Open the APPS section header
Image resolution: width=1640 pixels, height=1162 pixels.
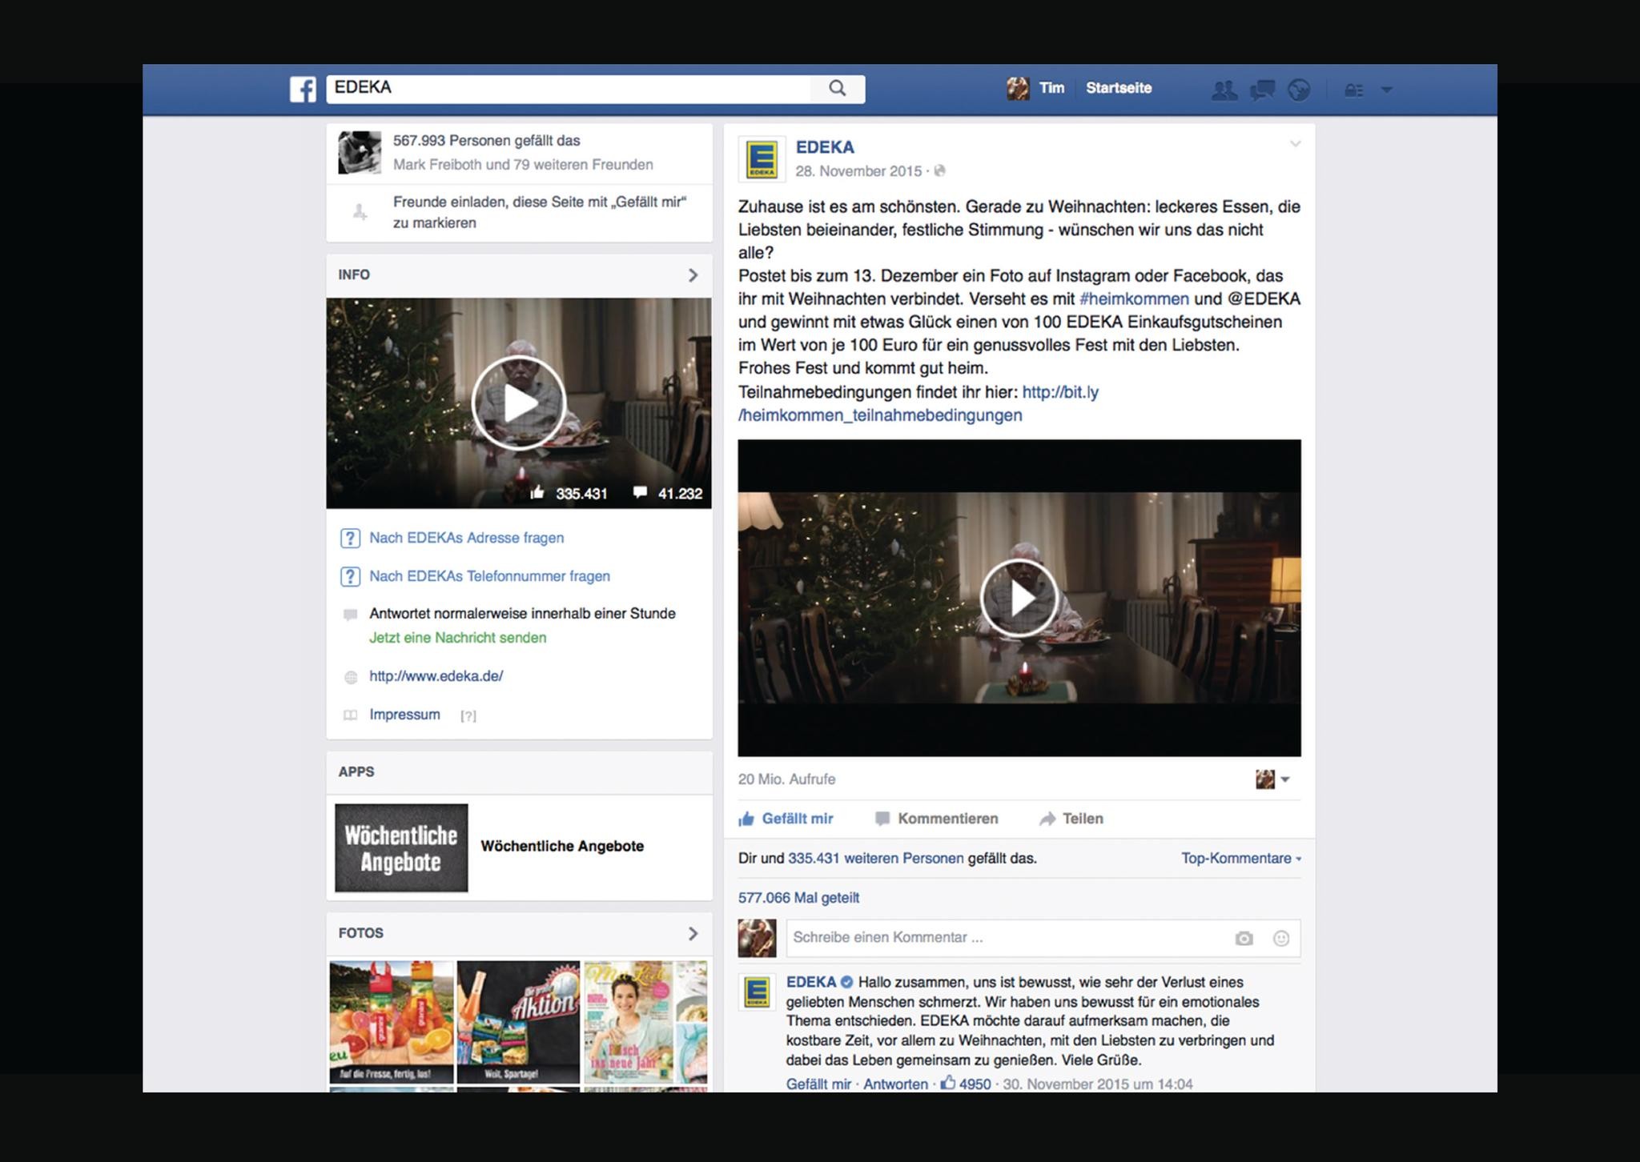point(519,772)
